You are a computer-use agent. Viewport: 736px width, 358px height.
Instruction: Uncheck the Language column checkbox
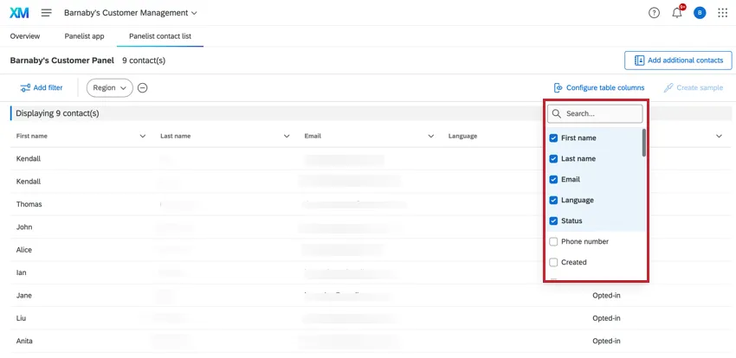[553, 200]
